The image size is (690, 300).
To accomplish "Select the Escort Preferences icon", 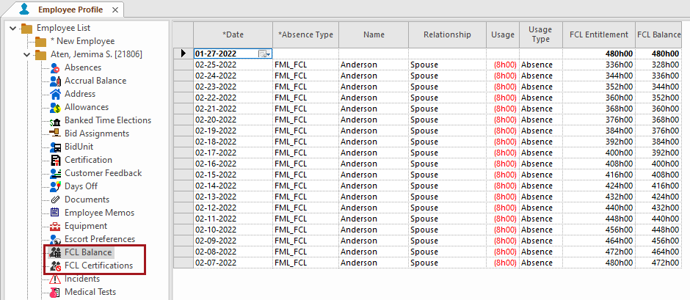I will pos(55,239).
